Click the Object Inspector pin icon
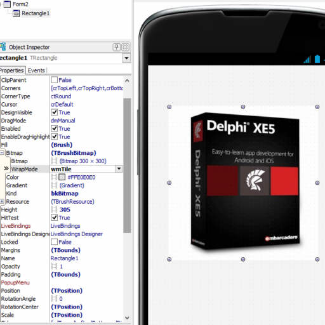Image resolution: width=325 pixels, height=325 pixels. (116, 47)
